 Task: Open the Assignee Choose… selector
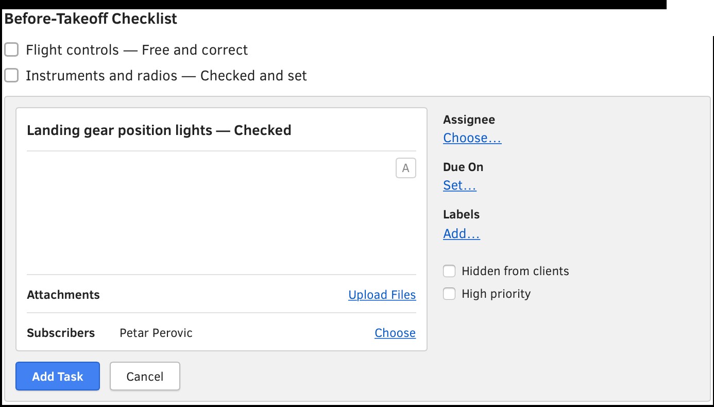coord(472,138)
